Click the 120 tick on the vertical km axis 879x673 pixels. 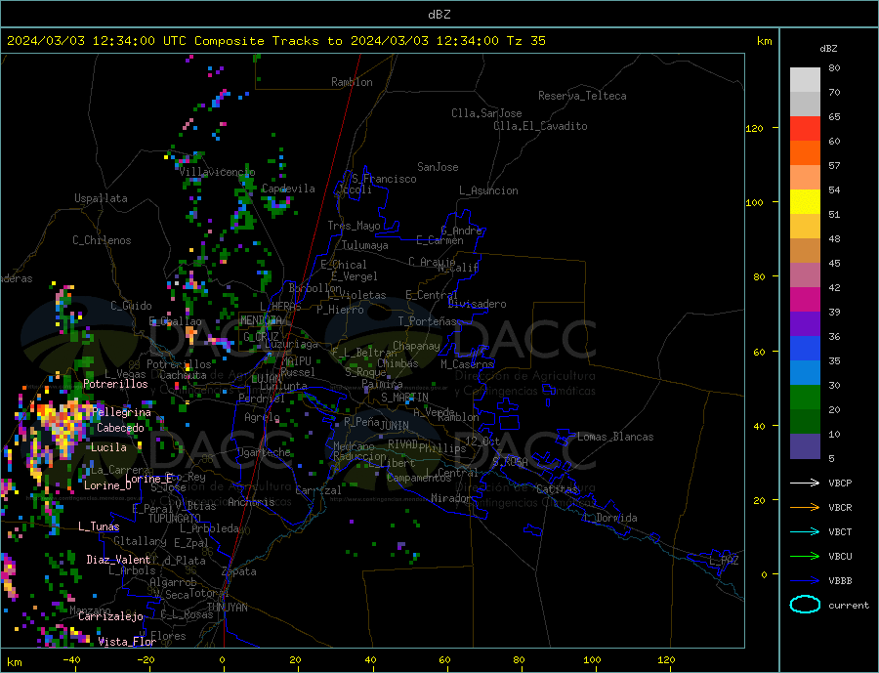coord(754,128)
